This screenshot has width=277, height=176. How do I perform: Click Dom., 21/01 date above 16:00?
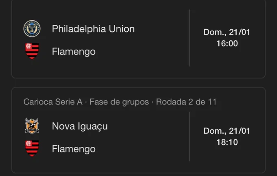coord(227,32)
